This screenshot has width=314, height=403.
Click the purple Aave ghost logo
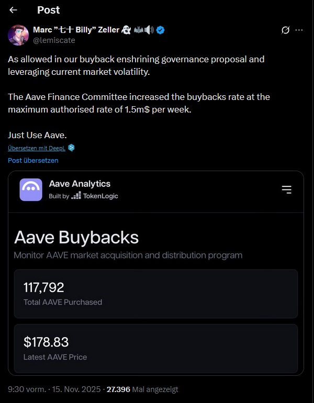(31, 189)
